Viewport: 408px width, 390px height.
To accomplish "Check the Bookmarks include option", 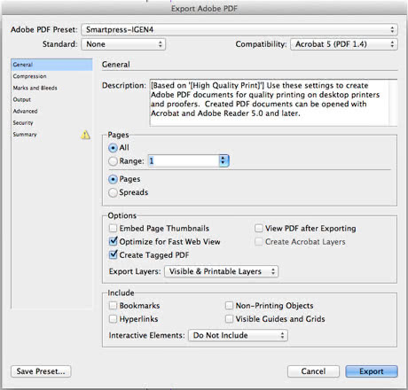I will tap(113, 305).
